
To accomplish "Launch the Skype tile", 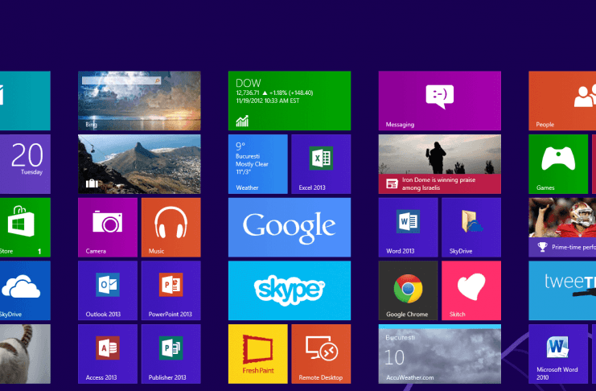I will (290, 290).
